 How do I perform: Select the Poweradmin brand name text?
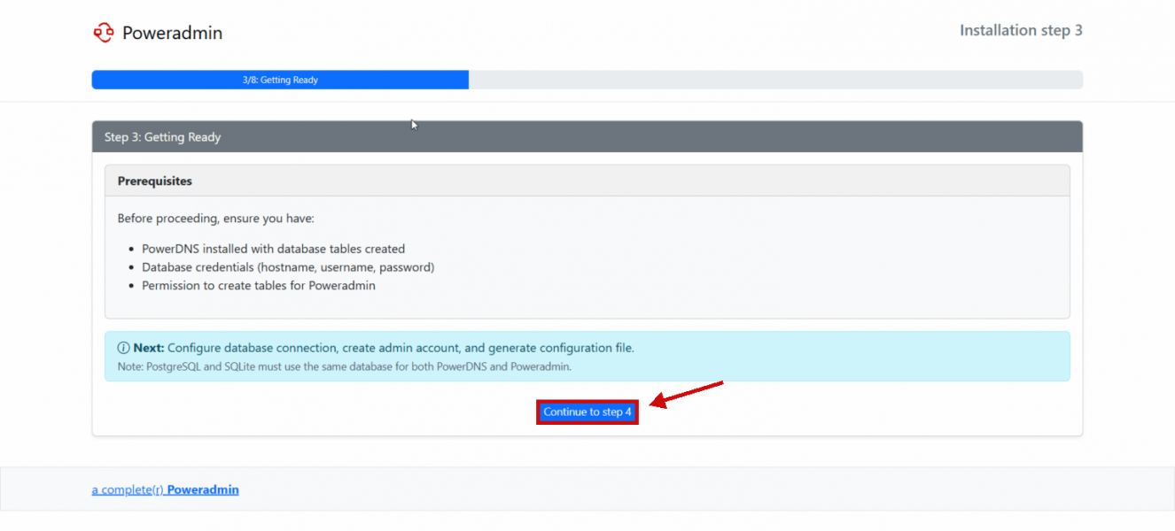pos(172,34)
